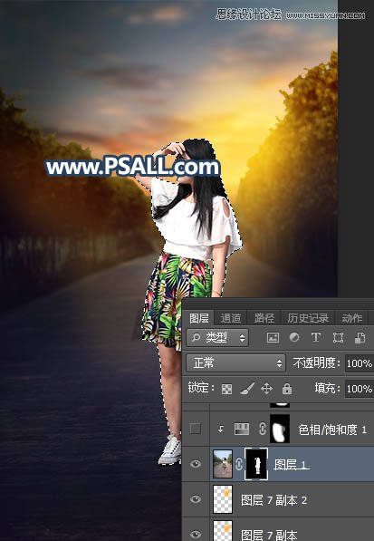Open the 历史记录 tab
This screenshot has height=541, width=374.
pos(308,318)
